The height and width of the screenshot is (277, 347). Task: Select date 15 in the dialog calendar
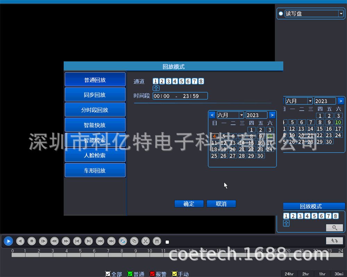[251, 143]
